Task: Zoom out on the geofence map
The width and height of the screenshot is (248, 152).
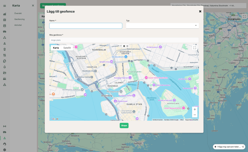Action: (x=195, y=115)
